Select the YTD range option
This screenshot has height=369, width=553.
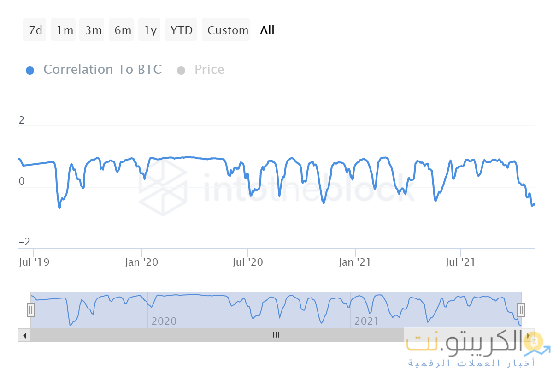pyautogui.click(x=181, y=30)
